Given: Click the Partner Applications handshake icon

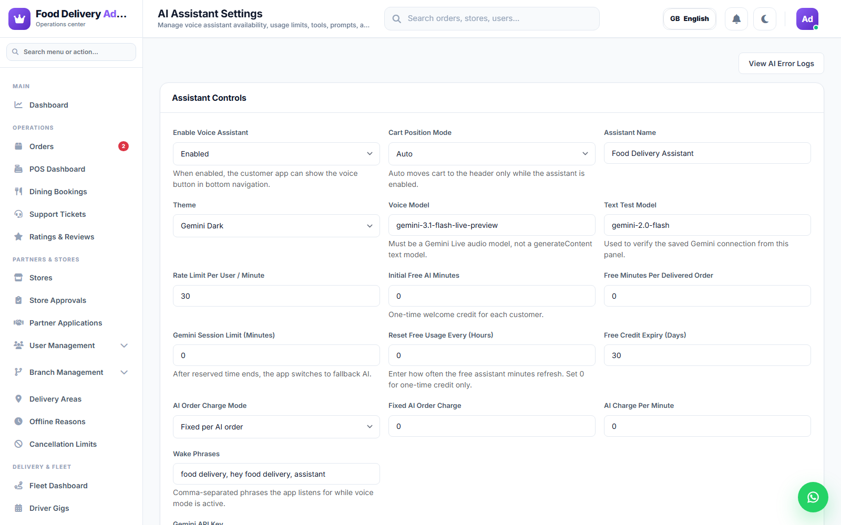Looking at the screenshot, I should pos(18,323).
